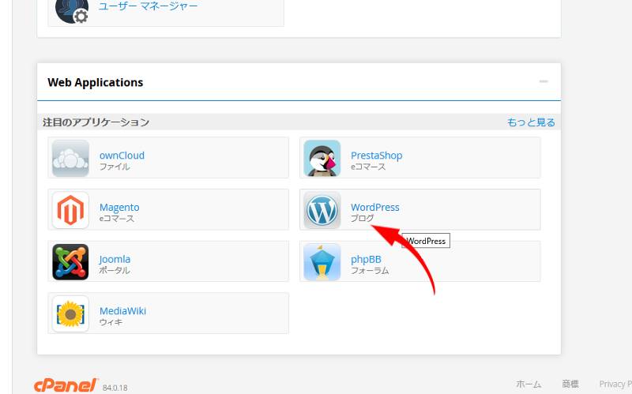632x394 pixels.
Task: Open the ownCloud link
Action: point(122,156)
